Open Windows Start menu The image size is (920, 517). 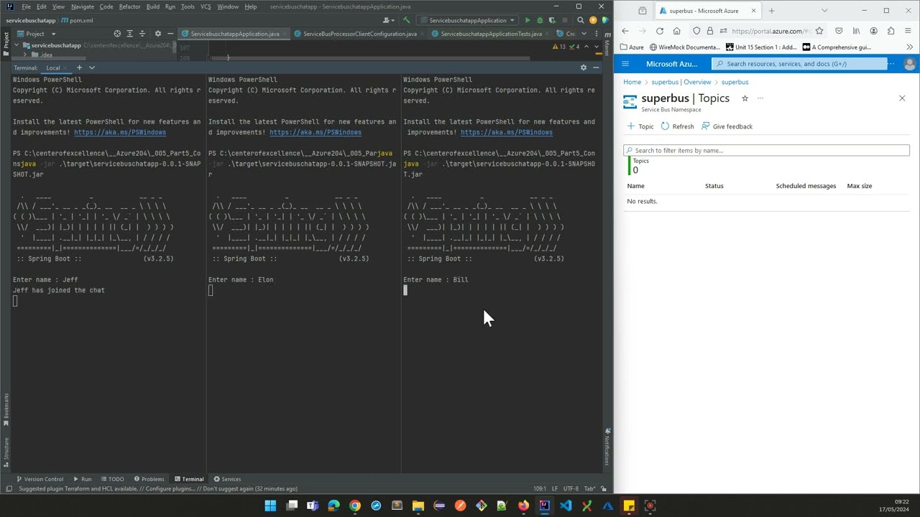pyautogui.click(x=270, y=506)
